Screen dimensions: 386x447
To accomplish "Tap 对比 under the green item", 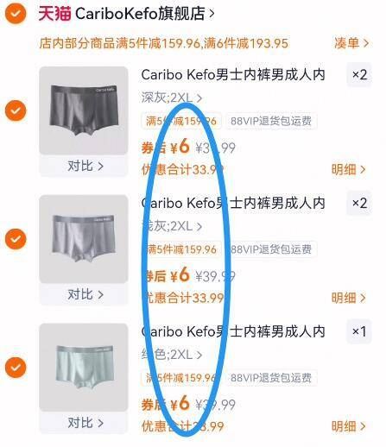I will point(85,423).
